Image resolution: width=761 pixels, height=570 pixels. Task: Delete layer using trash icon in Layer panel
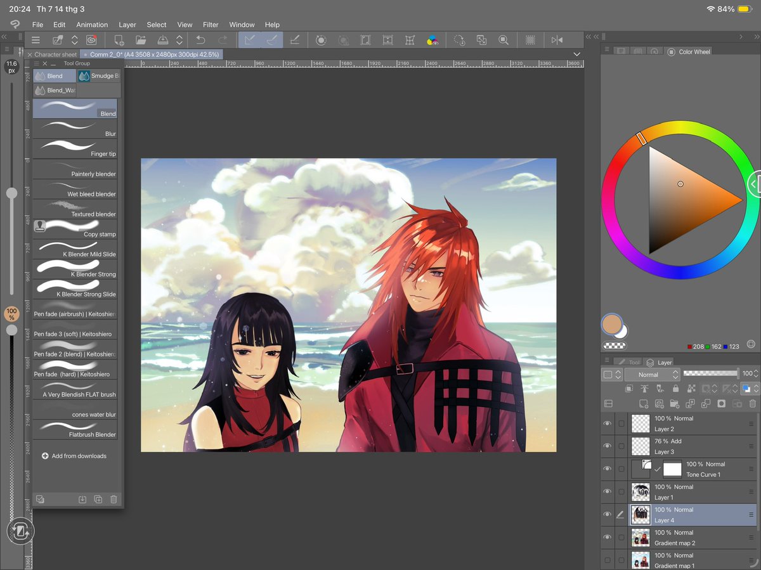[753, 404]
